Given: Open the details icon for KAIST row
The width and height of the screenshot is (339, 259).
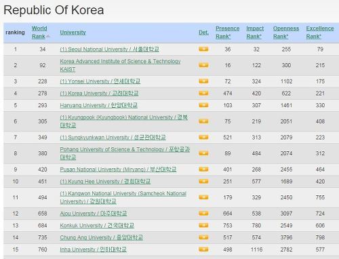Looking at the screenshot, I should coord(203,65).
